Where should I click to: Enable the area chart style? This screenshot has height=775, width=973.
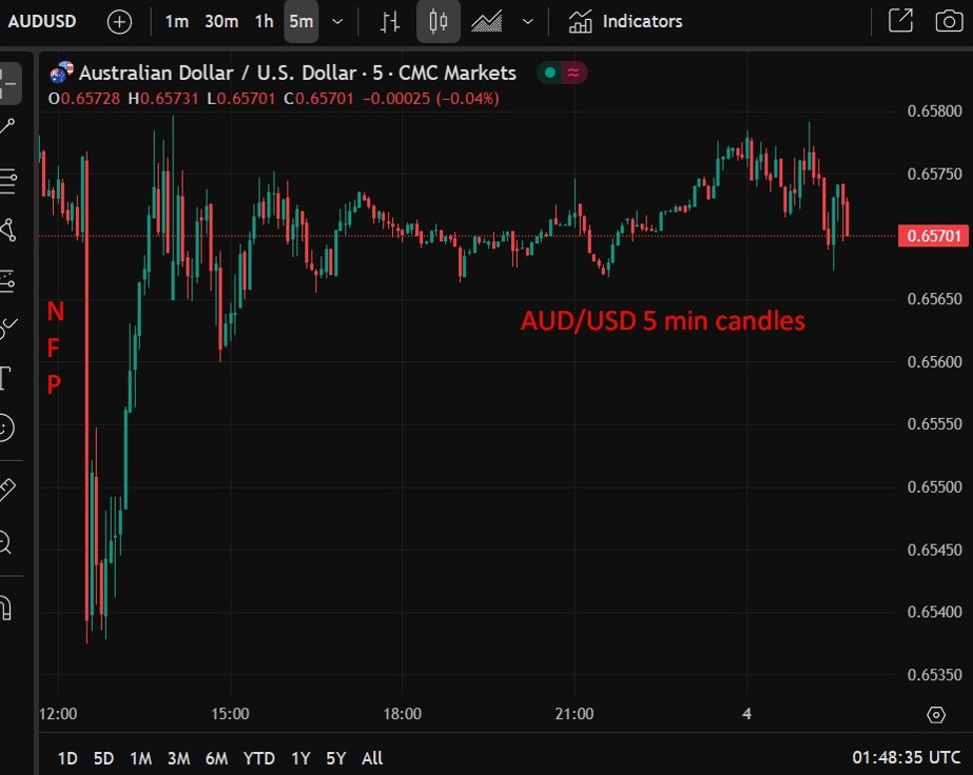[x=488, y=21]
